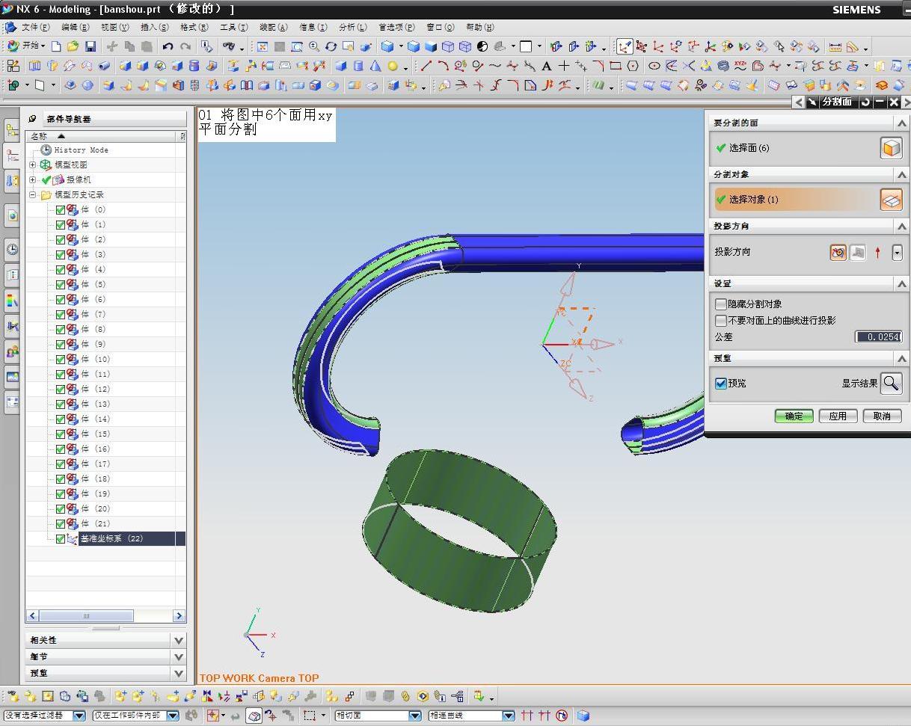This screenshot has height=726, width=911.
Task: Click the XYZ law curve icon
Action: 740,66
